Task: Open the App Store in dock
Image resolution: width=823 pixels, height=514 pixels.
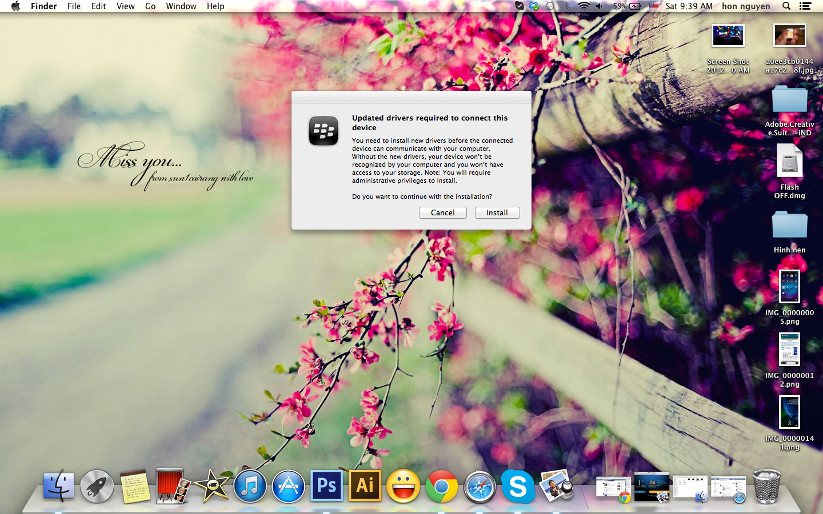Action: (x=288, y=486)
